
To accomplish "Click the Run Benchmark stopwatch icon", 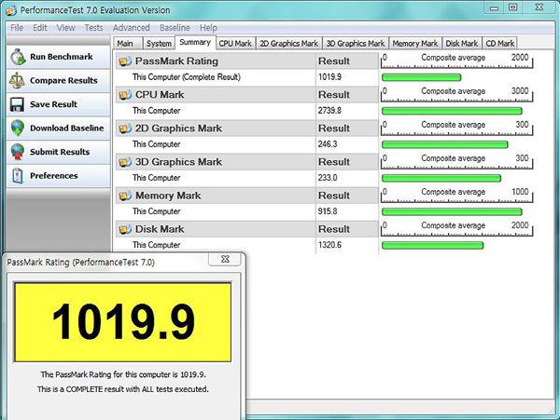I will [x=18, y=57].
